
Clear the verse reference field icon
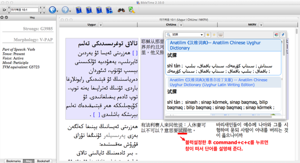pos(4,10)
